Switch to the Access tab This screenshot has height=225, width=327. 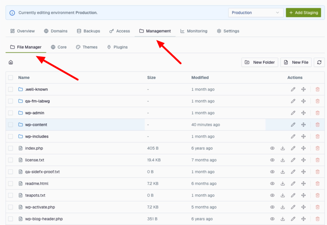point(119,31)
